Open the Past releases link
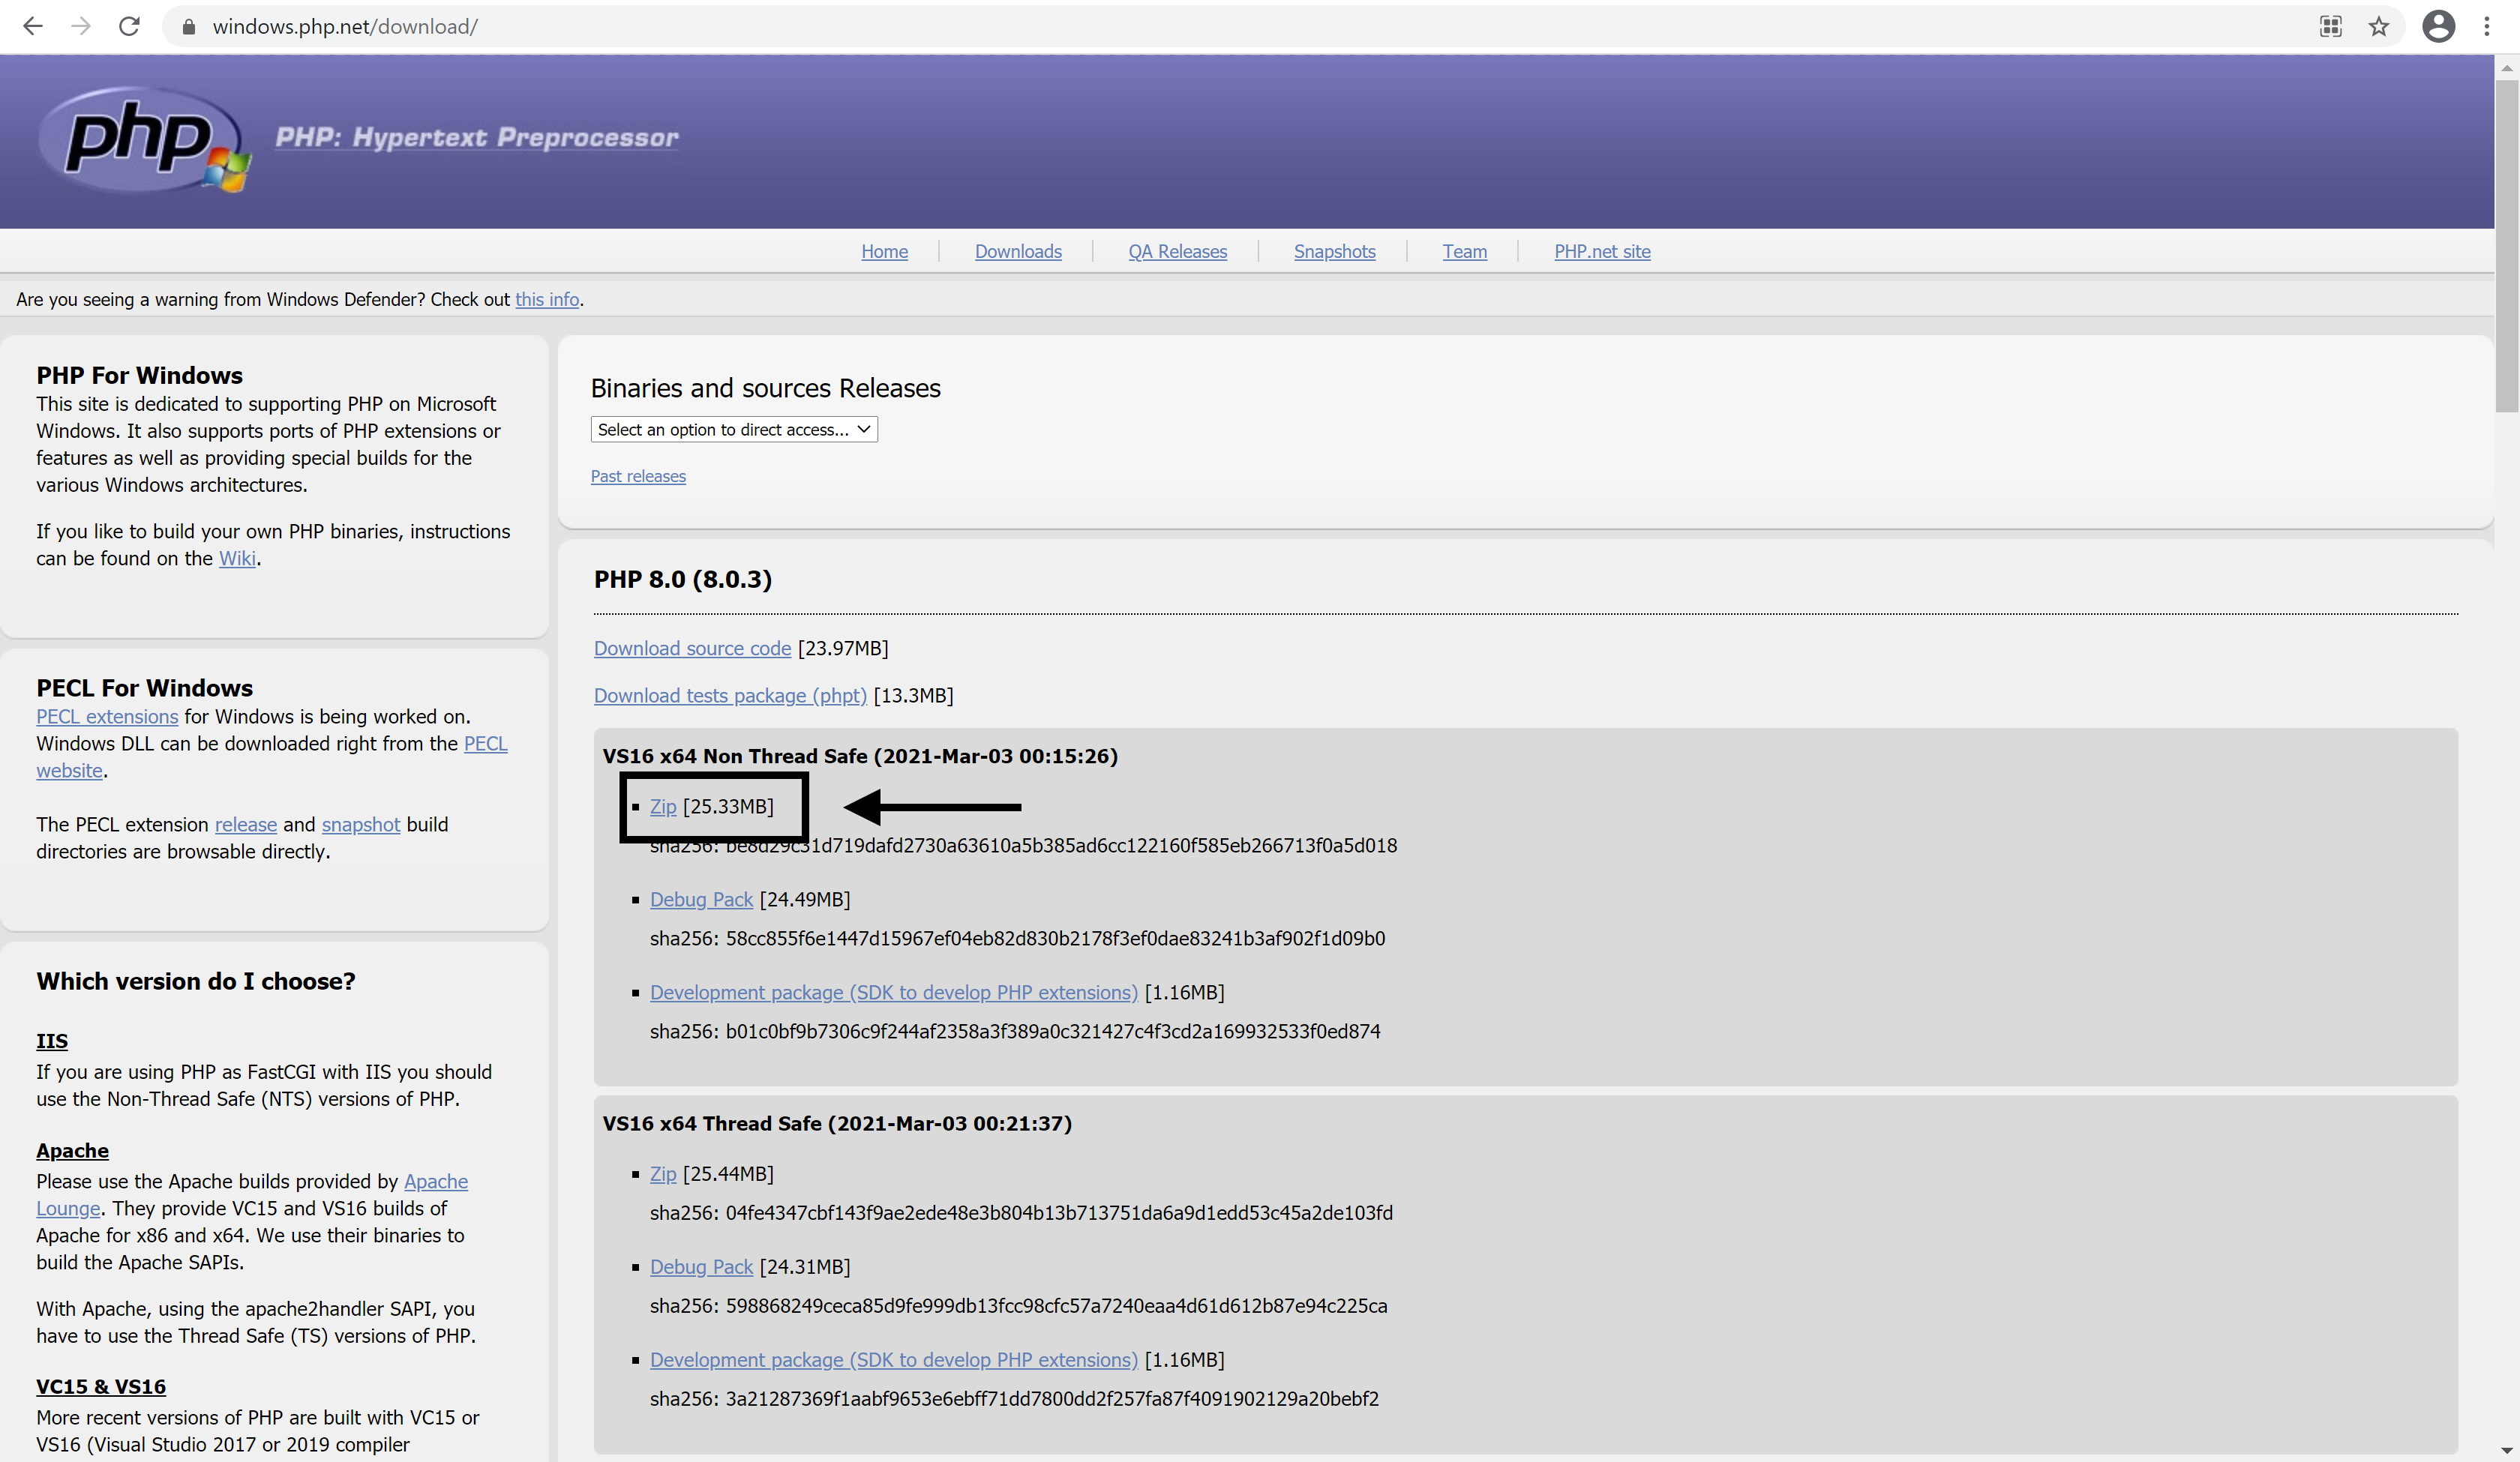Screen dimensions: 2520x1462 [x=638, y=477]
